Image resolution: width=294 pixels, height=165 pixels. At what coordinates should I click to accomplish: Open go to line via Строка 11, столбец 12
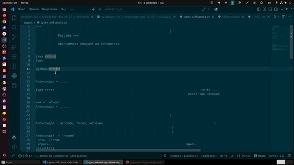tap(184, 156)
